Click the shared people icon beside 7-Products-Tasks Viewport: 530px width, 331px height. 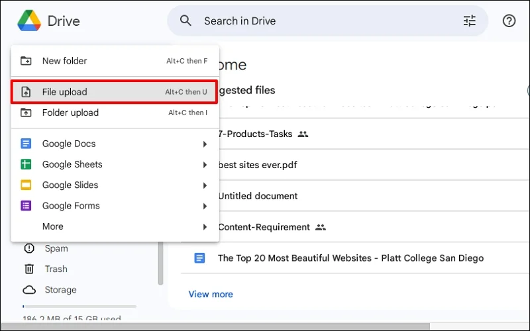click(303, 134)
